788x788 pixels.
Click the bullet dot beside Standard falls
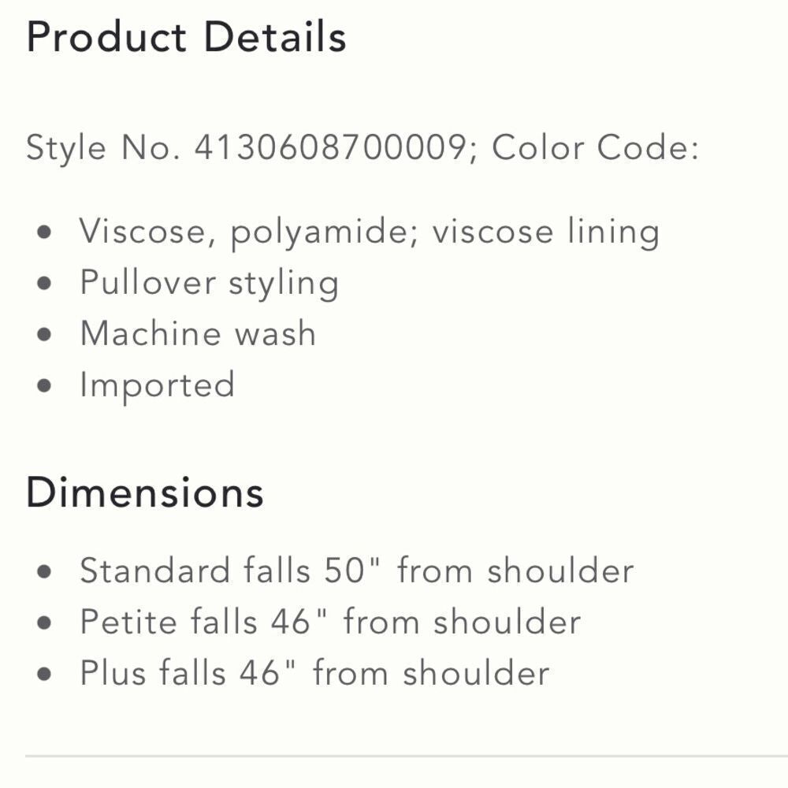point(44,571)
